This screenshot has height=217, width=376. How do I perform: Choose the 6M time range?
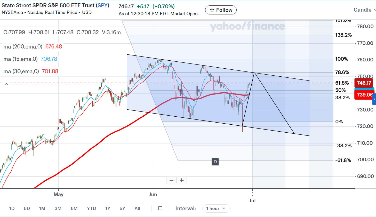(x=74, y=208)
